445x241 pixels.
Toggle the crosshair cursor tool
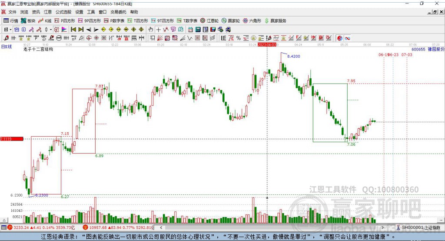[158, 30]
